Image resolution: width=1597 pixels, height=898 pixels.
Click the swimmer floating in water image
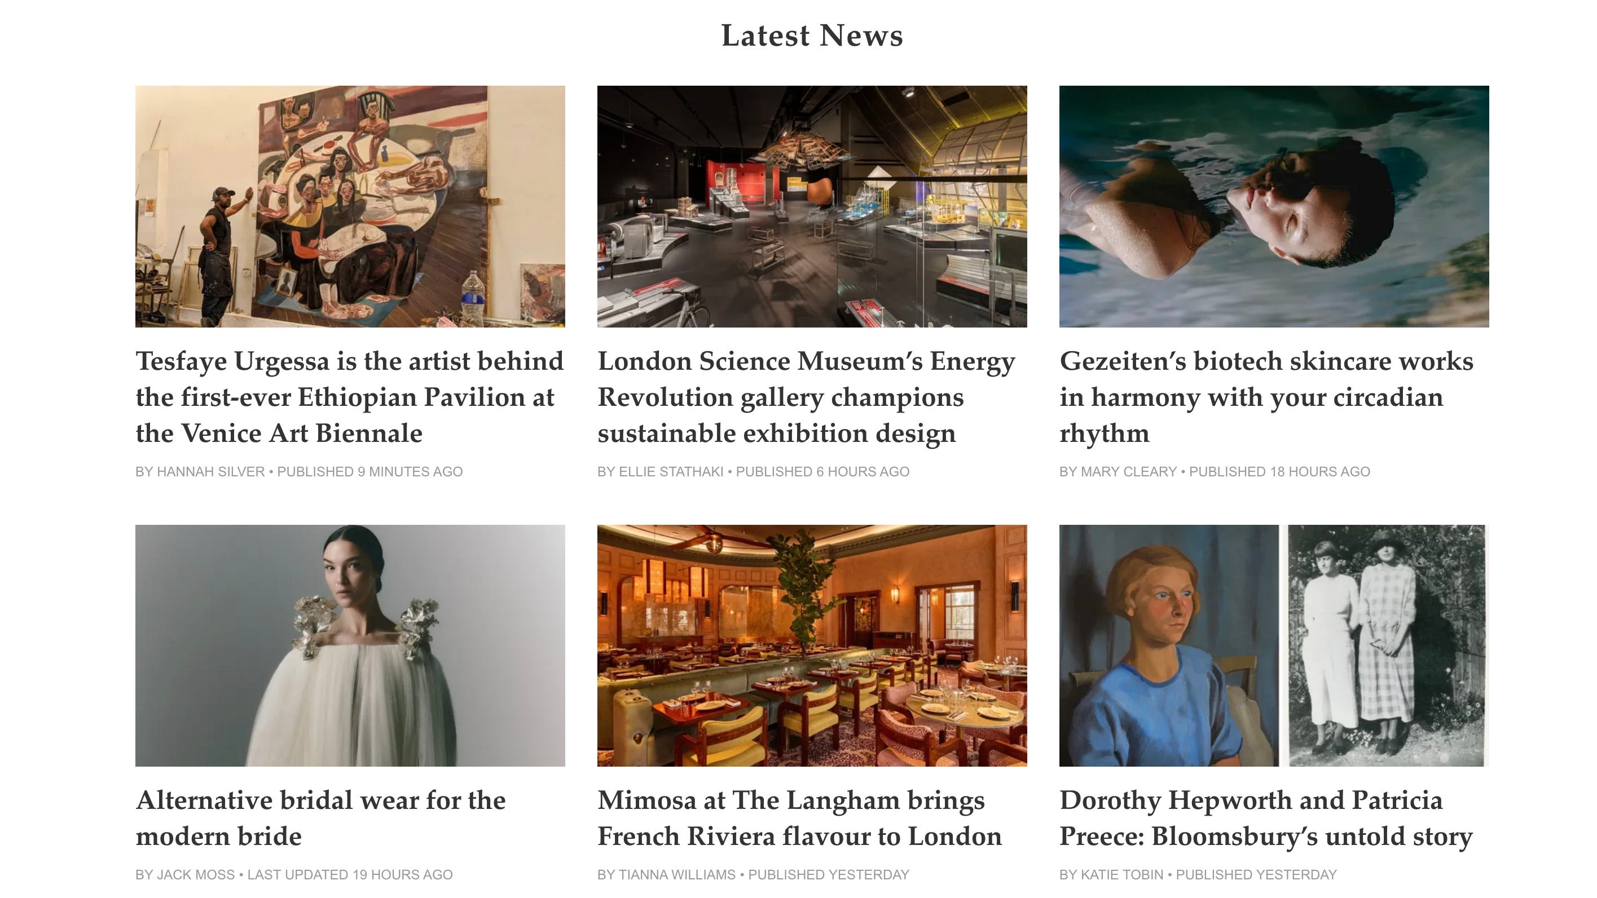(x=1273, y=206)
